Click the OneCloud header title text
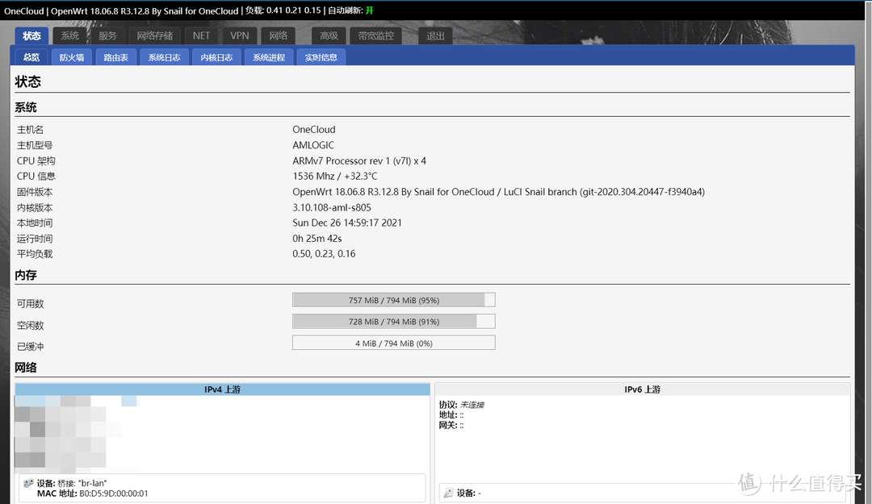The image size is (872, 504). click(24, 10)
